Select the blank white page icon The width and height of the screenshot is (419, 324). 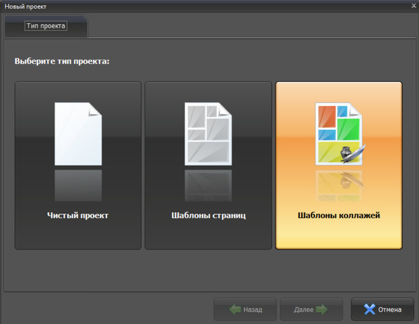pyautogui.click(x=78, y=134)
